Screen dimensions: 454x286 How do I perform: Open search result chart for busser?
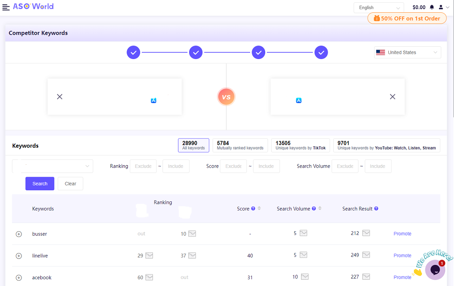point(366,233)
